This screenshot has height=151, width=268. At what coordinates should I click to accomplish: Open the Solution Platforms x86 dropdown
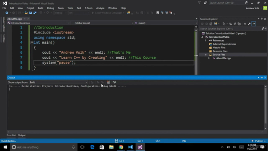79,13
